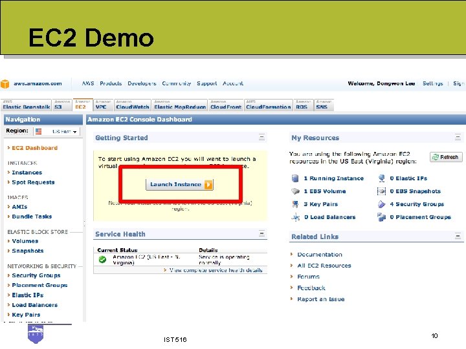Open the Region dropdown
466x349 pixels.
pyautogui.click(x=57, y=131)
